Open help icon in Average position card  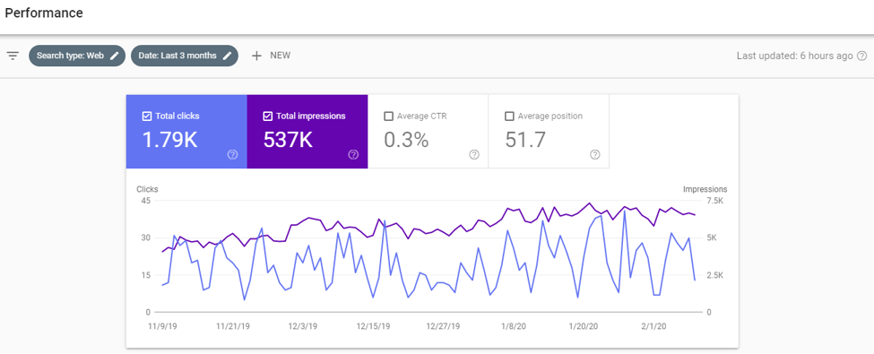[x=595, y=155]
